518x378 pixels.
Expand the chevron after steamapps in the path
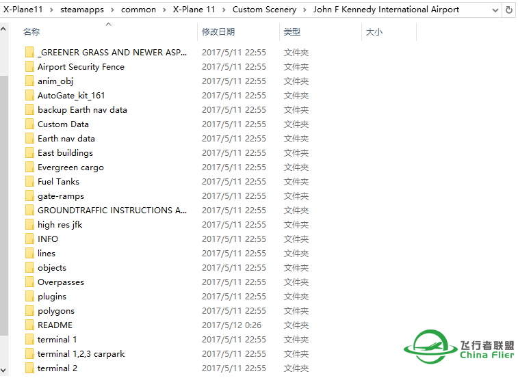tap(112, 10)
